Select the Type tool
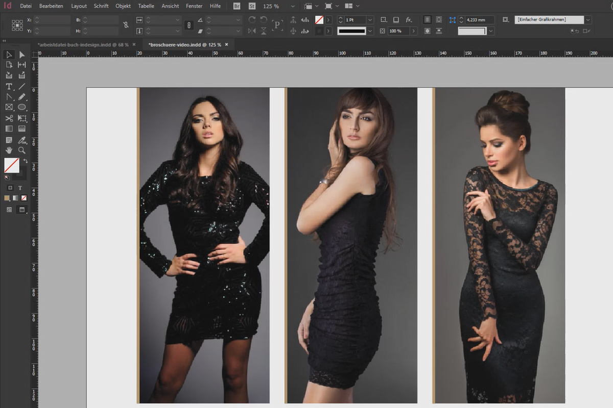613x408 pixels. (9, 86)
